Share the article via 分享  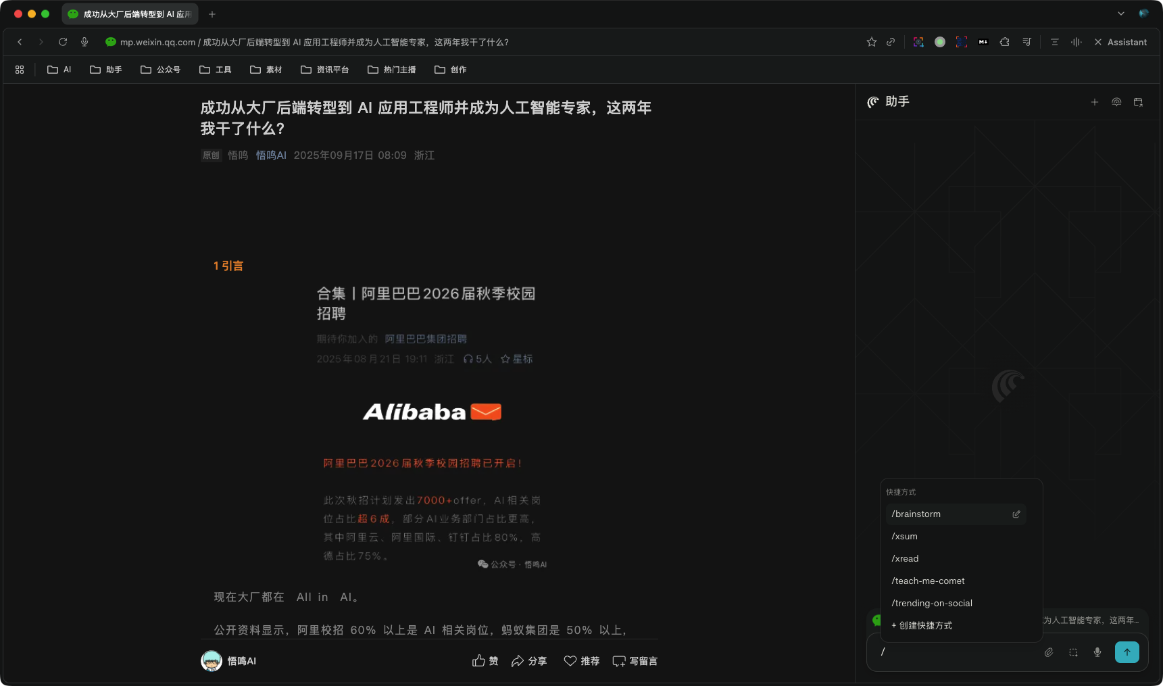529,661
